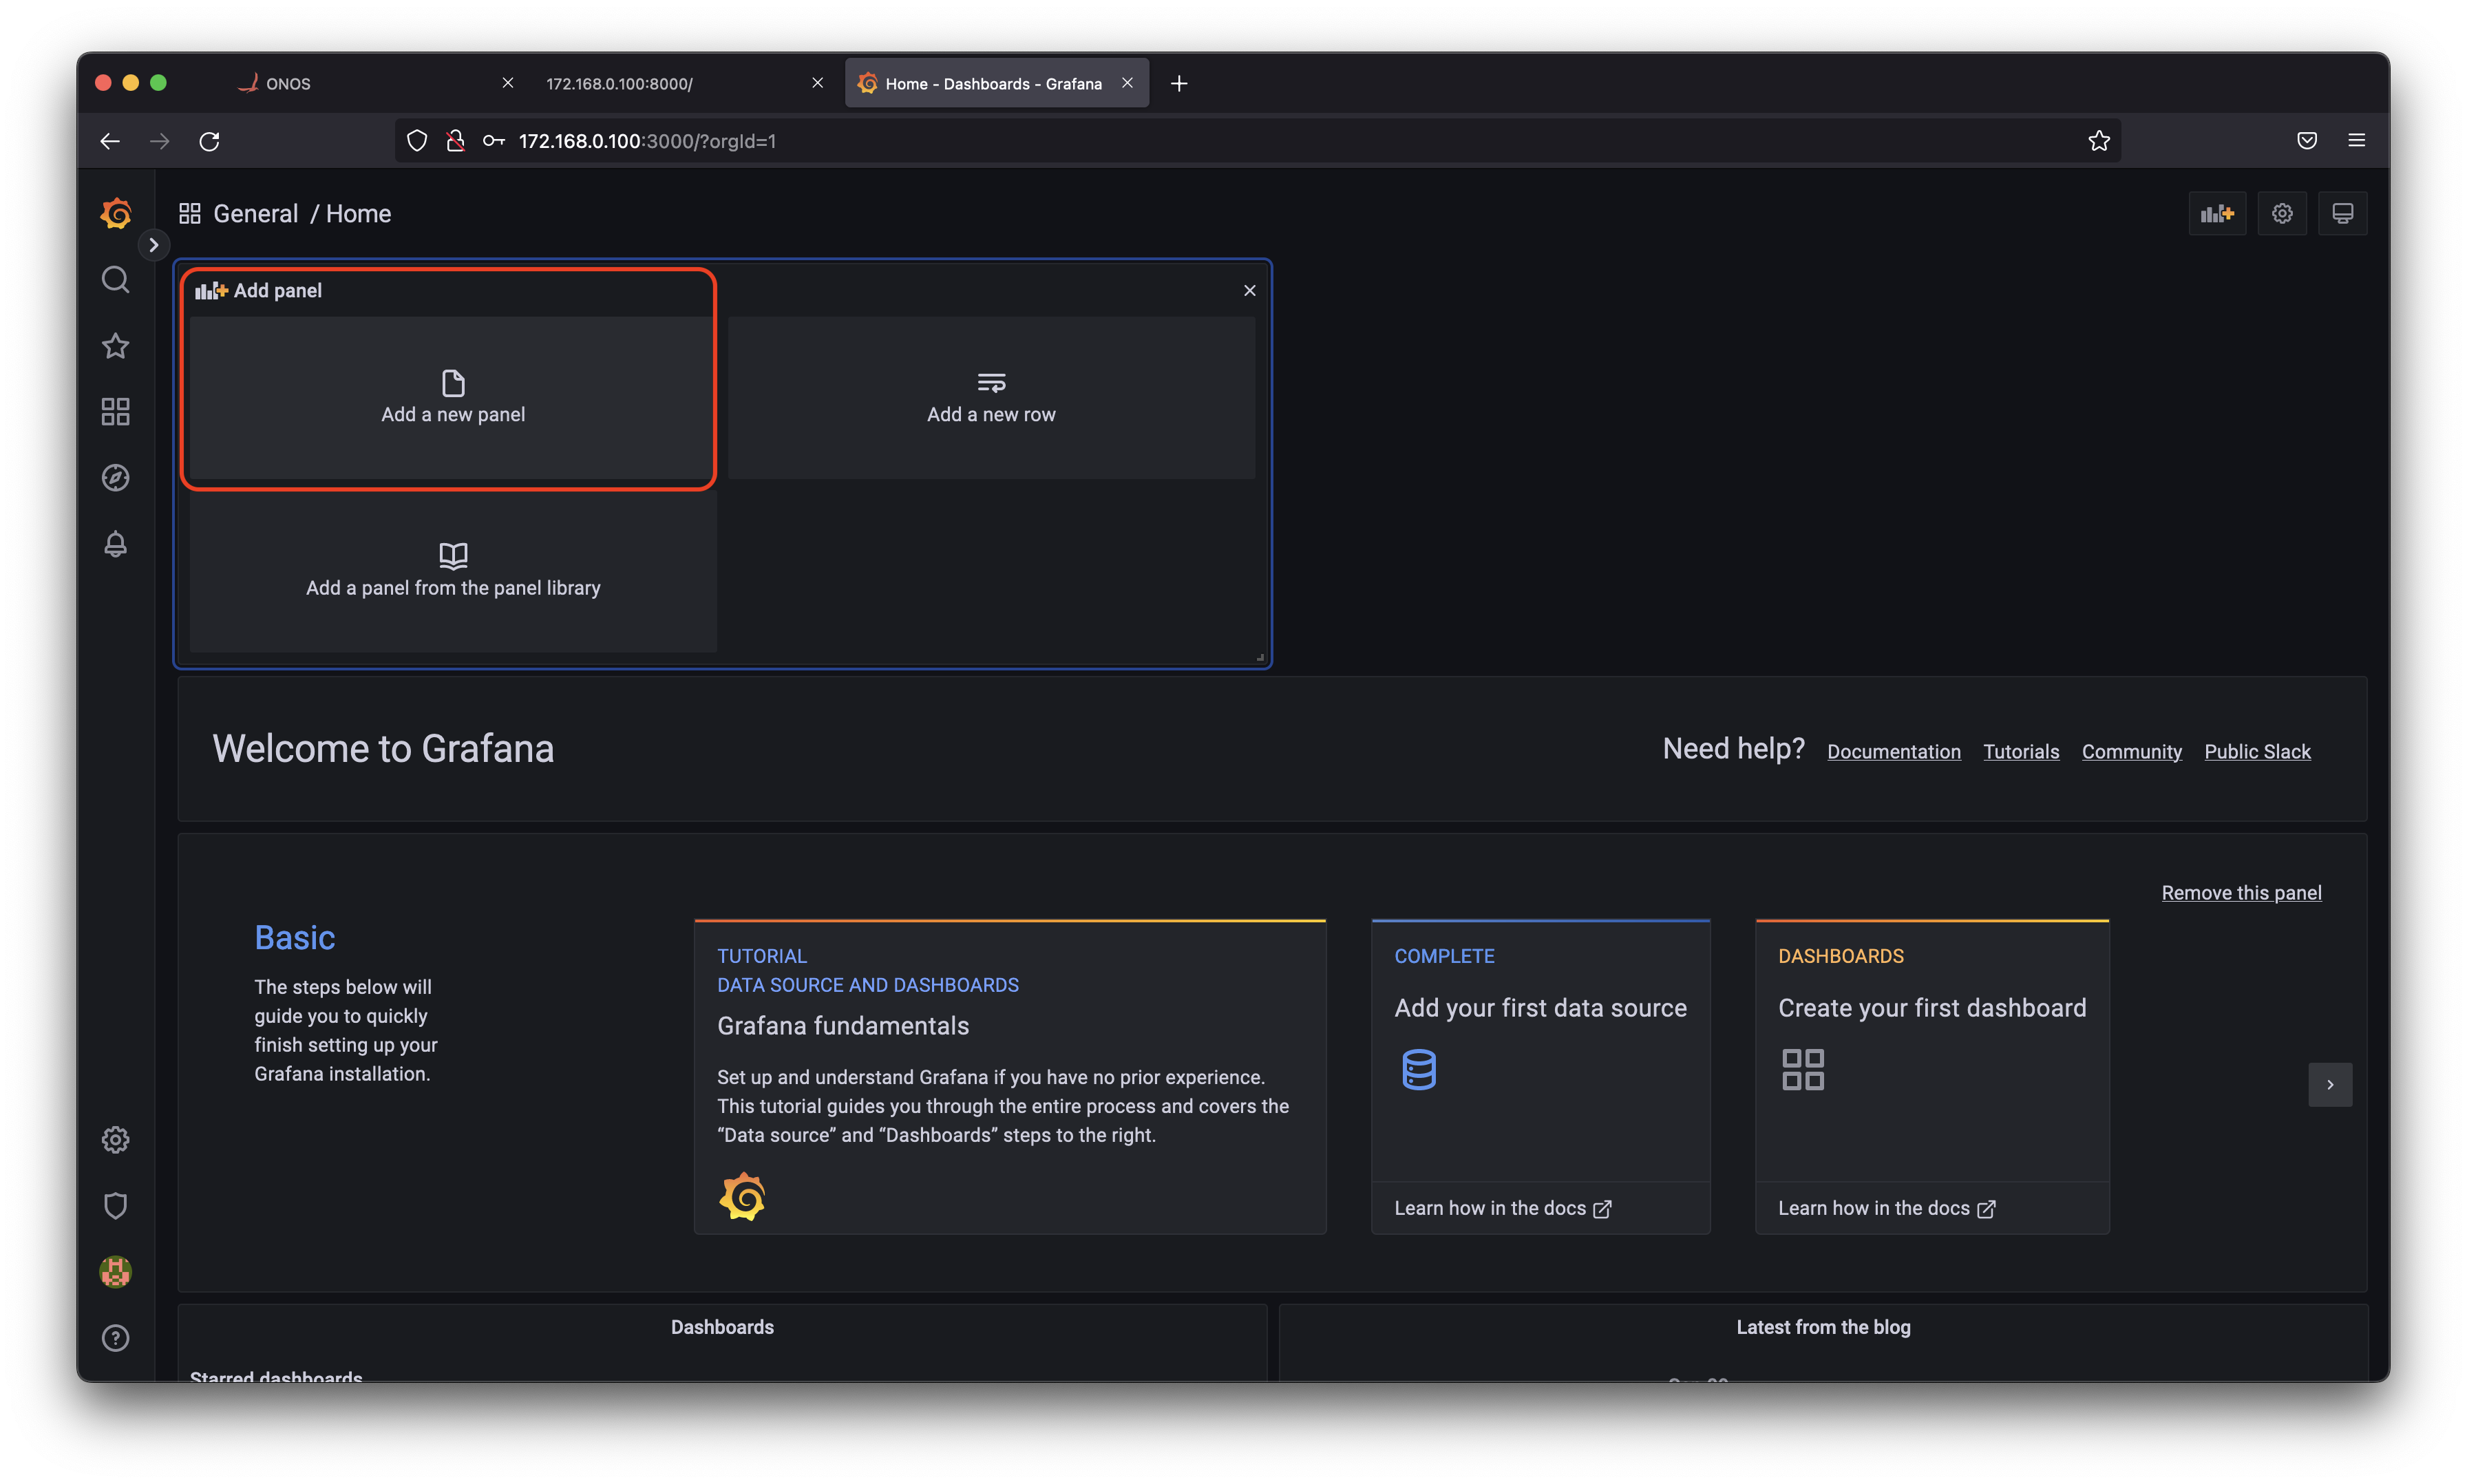This screenshot has height=1484, width=2467.
Task: Click the General breadcrumb
Action: pyautogui.click(x=255, y=213)
